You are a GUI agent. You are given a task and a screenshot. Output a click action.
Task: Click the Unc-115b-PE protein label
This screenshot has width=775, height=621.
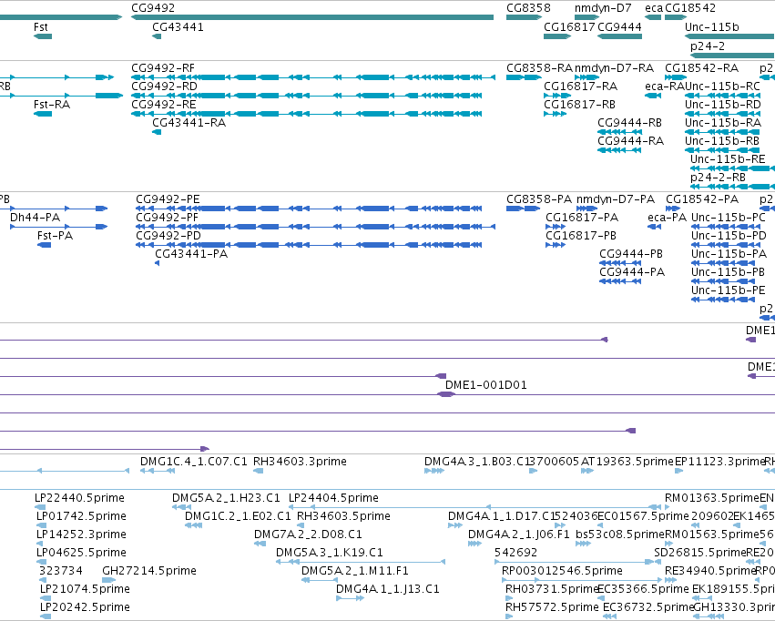729,290
